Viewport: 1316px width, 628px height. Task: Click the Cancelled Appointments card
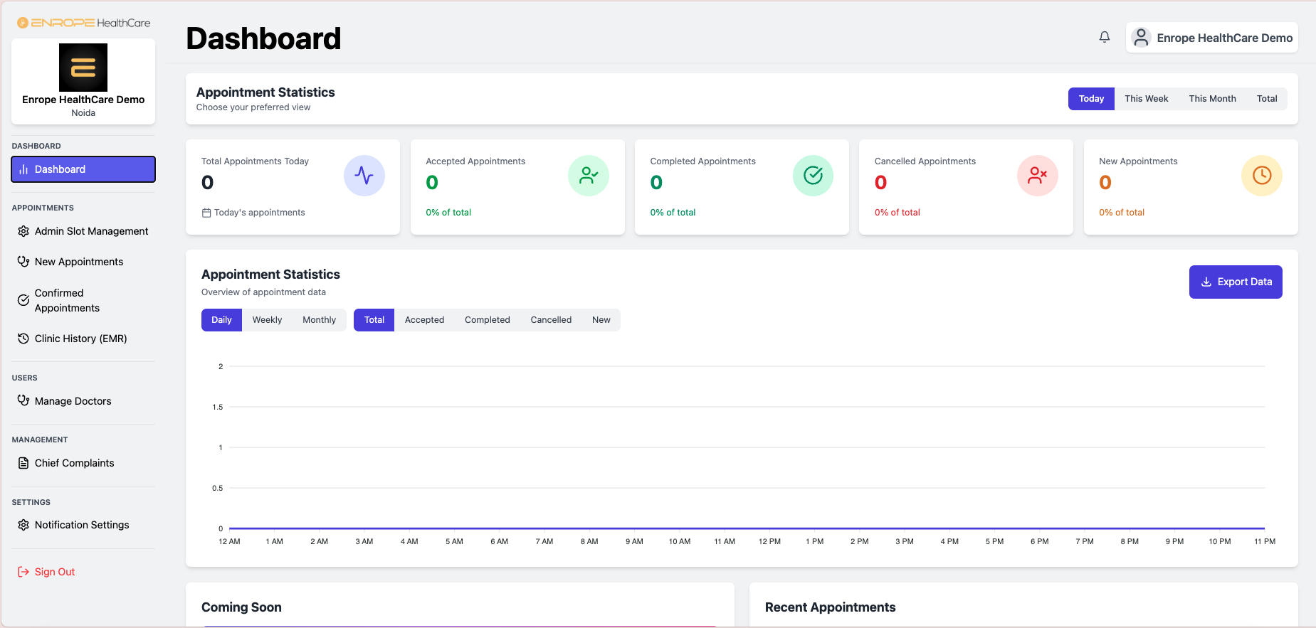point(966,187)
